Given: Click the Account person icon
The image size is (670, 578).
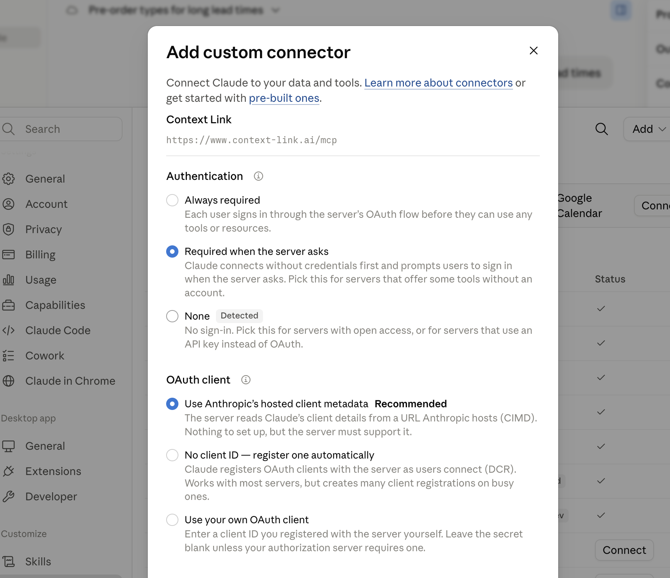Looking at the screenshot, I should point(8,204).
